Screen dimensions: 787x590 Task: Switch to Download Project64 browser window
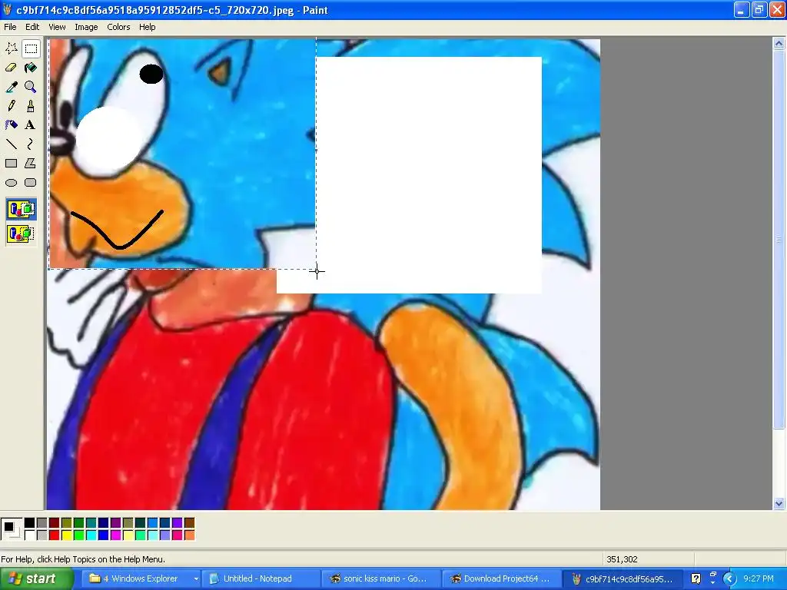click(x=502, y=578)
